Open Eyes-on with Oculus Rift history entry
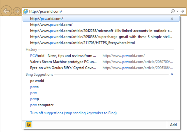This screenshot has height=132, width=187. (101, 68)
